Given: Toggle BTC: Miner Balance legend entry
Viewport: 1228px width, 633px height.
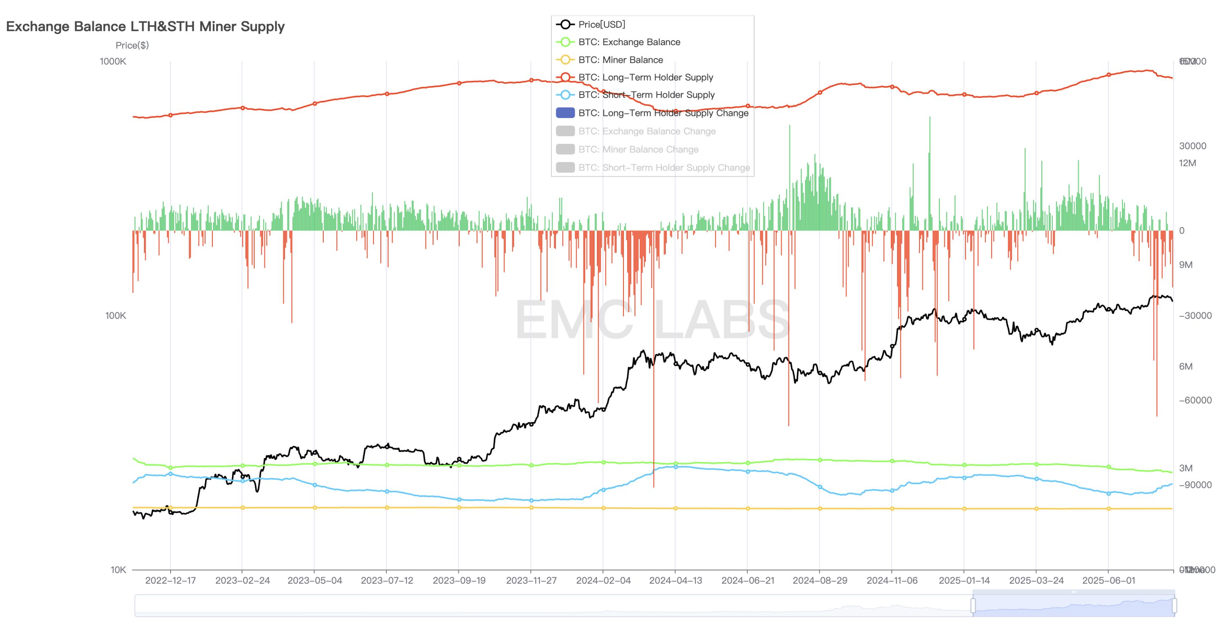Looking at the screenshot, I should tap(610, 59).
